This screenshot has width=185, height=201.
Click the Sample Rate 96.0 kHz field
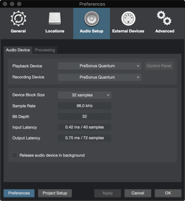[85, 106]
